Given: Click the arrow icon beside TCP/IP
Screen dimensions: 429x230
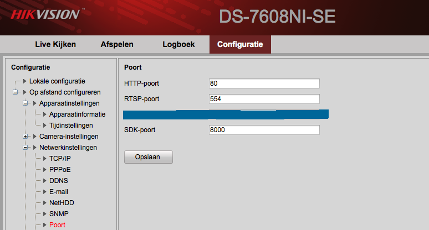Looking at the screenshot, I should coord(44,159).
